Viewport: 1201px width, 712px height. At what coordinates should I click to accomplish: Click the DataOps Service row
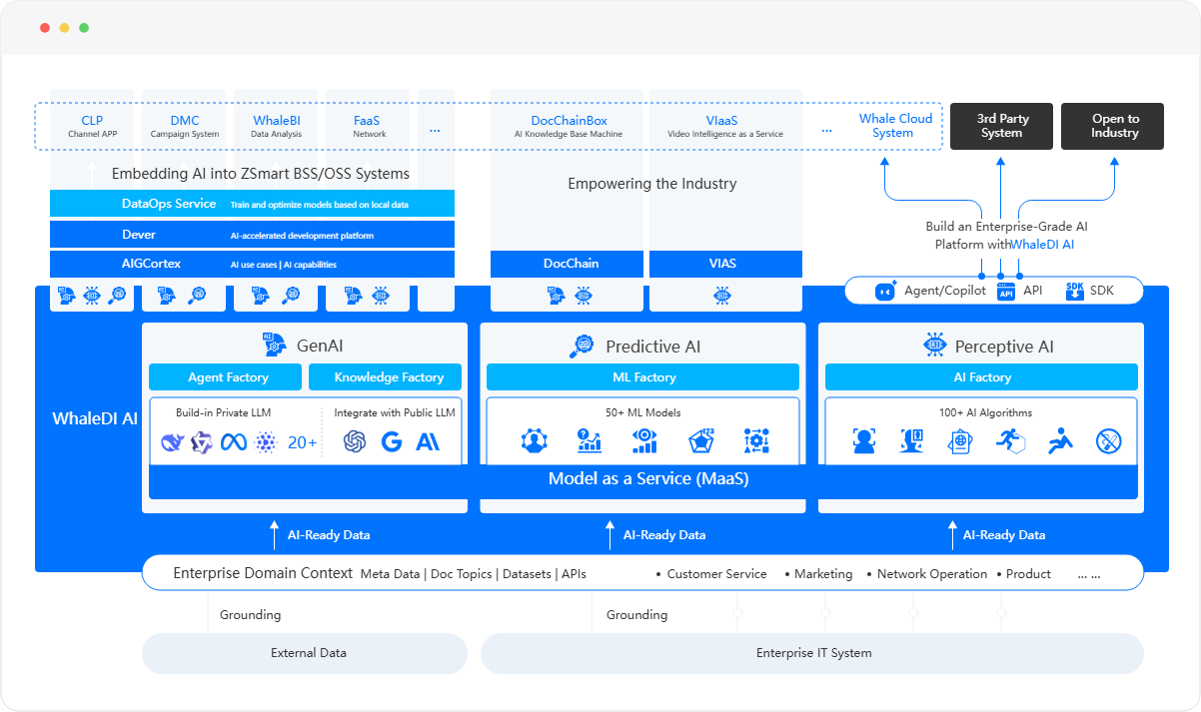pyautogui.click(x=252, y=204)
